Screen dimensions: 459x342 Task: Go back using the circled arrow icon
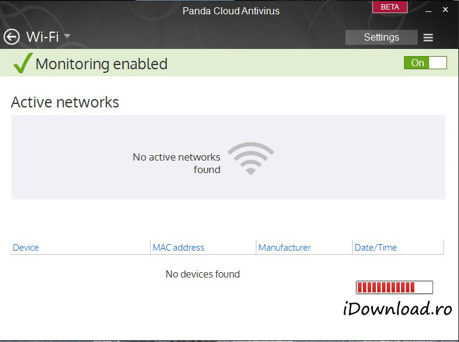tap(11, 37)
